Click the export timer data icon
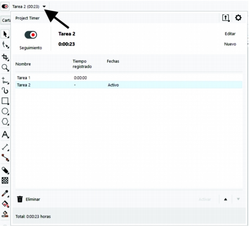Viewport: 250px width, 226px height. [225, 18]
